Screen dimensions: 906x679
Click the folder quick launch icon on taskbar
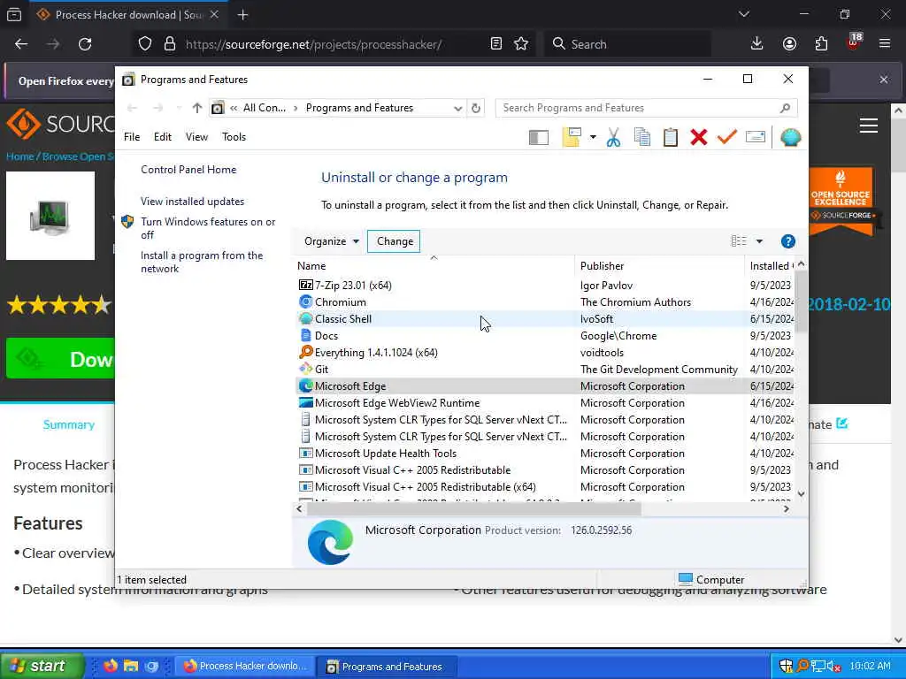click(131, 666)
